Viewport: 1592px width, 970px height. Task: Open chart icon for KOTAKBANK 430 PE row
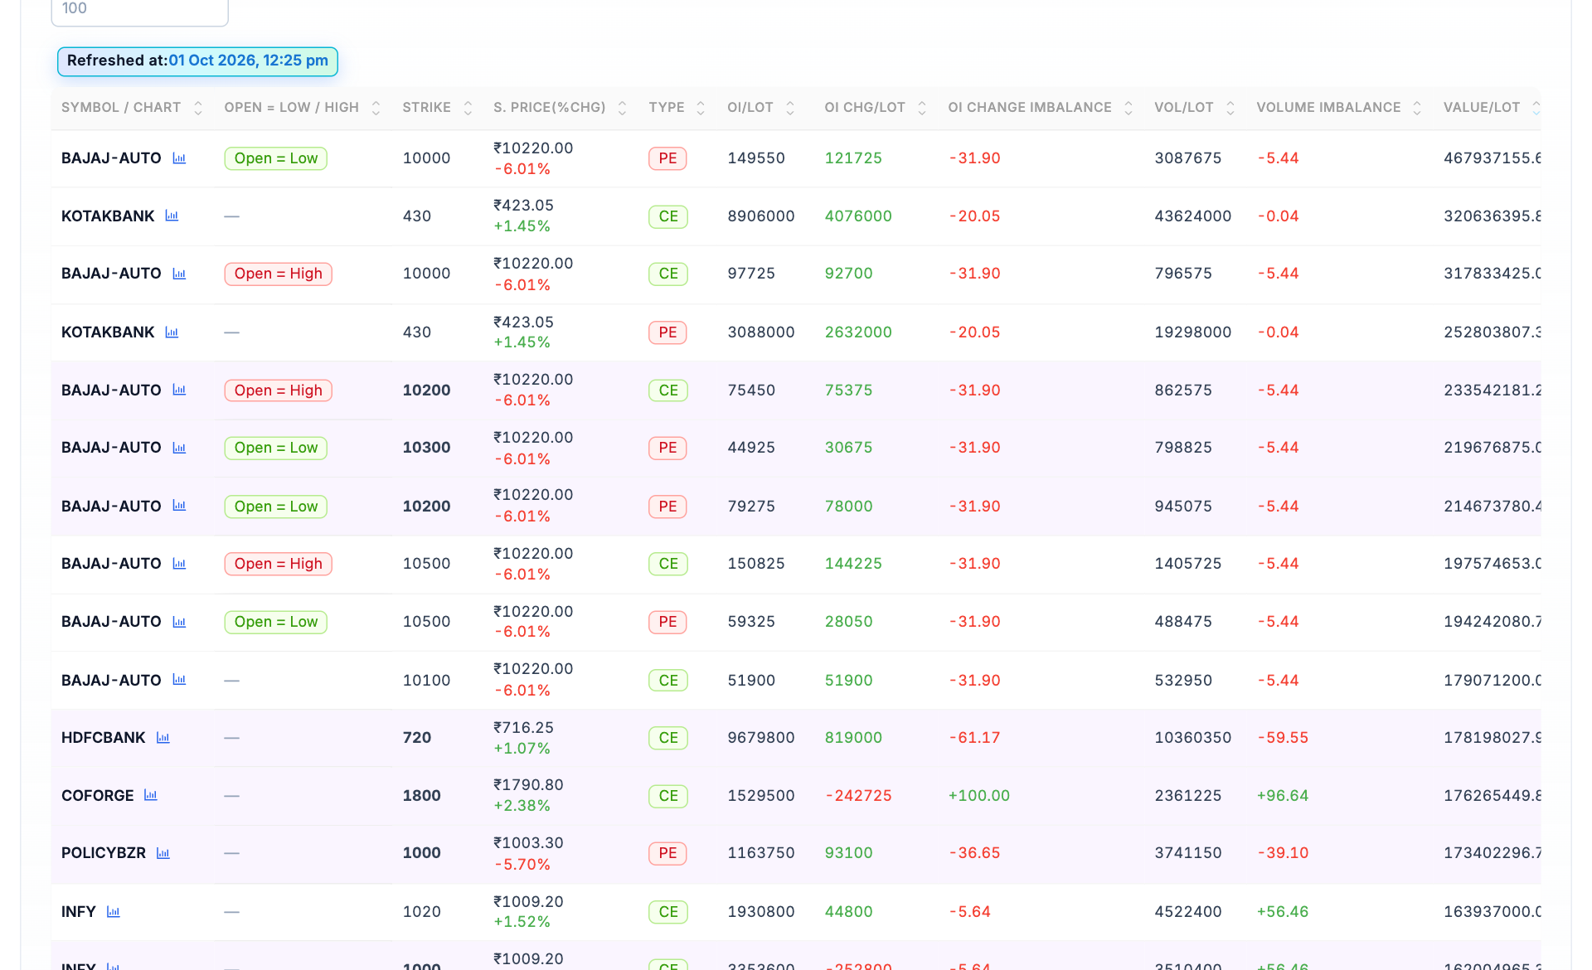point(172,332)
